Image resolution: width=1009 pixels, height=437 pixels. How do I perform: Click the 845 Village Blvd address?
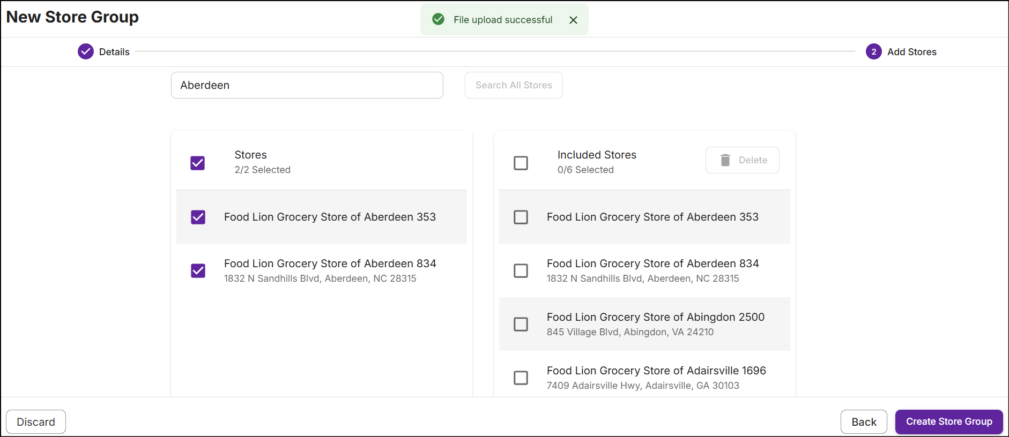click(630, 332)
